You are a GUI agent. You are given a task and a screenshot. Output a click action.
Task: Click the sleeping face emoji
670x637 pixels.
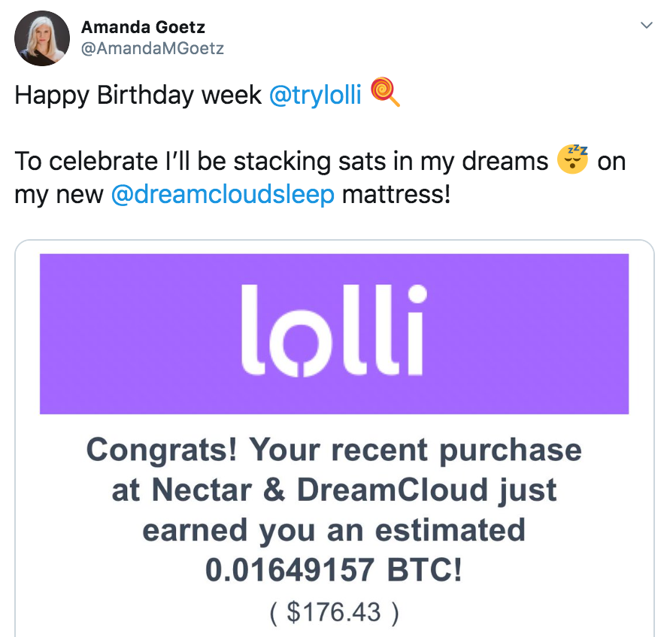pyautogui.click(x=572, y=159)
